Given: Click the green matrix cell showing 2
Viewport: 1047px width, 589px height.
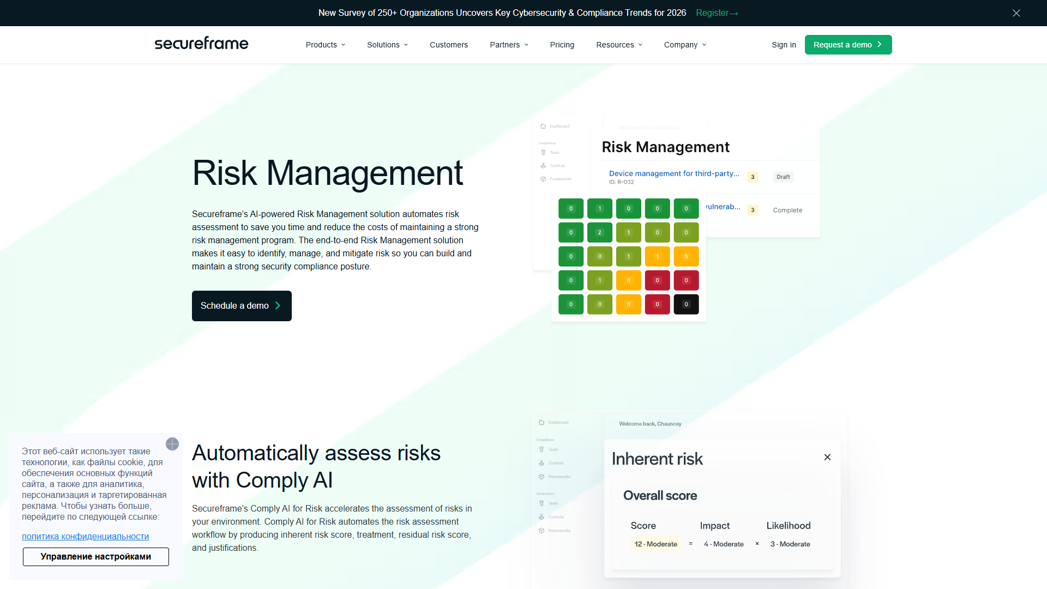Looking at the screenshot, I should [600, 232].
